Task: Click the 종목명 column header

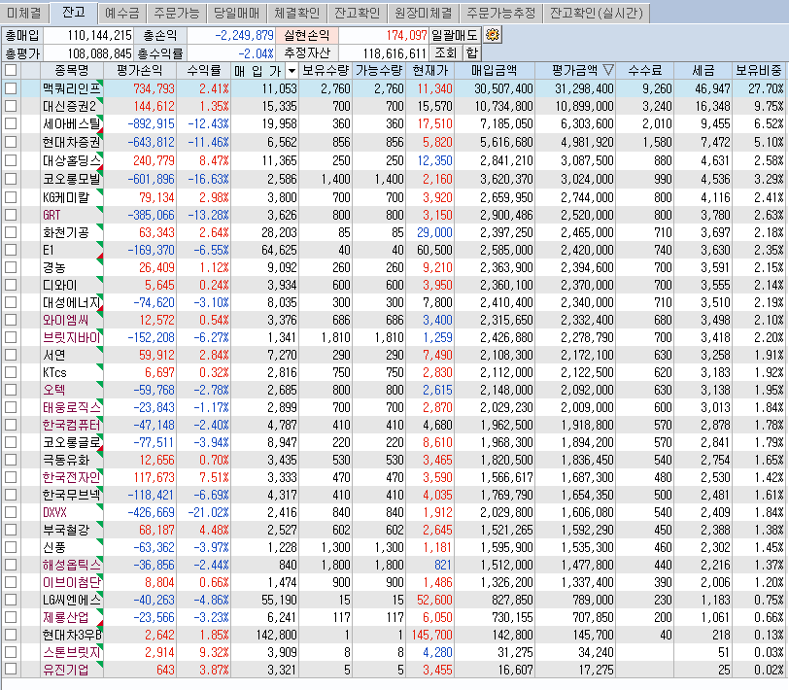Action: coord(72,71)
